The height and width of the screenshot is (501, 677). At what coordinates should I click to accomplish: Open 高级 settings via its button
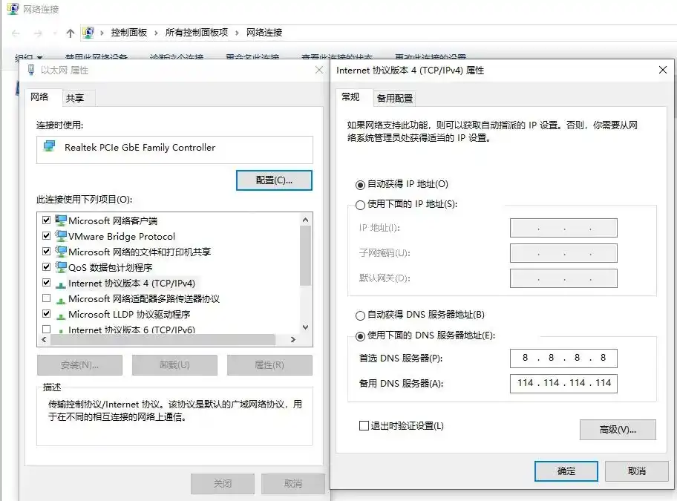pos(618,429)
